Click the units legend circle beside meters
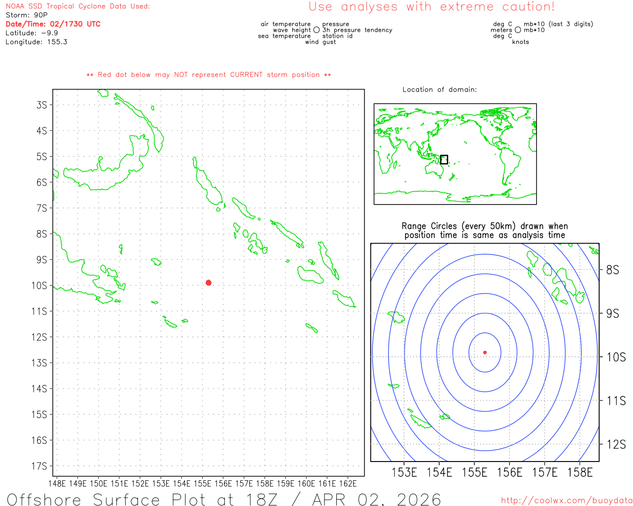The width and height of the screenshot is (633, 506). pos(518,30)
